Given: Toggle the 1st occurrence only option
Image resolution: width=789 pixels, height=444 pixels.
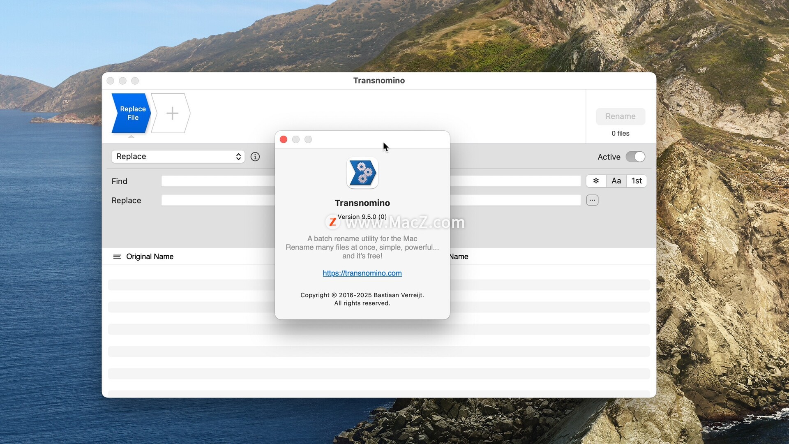Looking at the screenshot, I should pos(637,181).
